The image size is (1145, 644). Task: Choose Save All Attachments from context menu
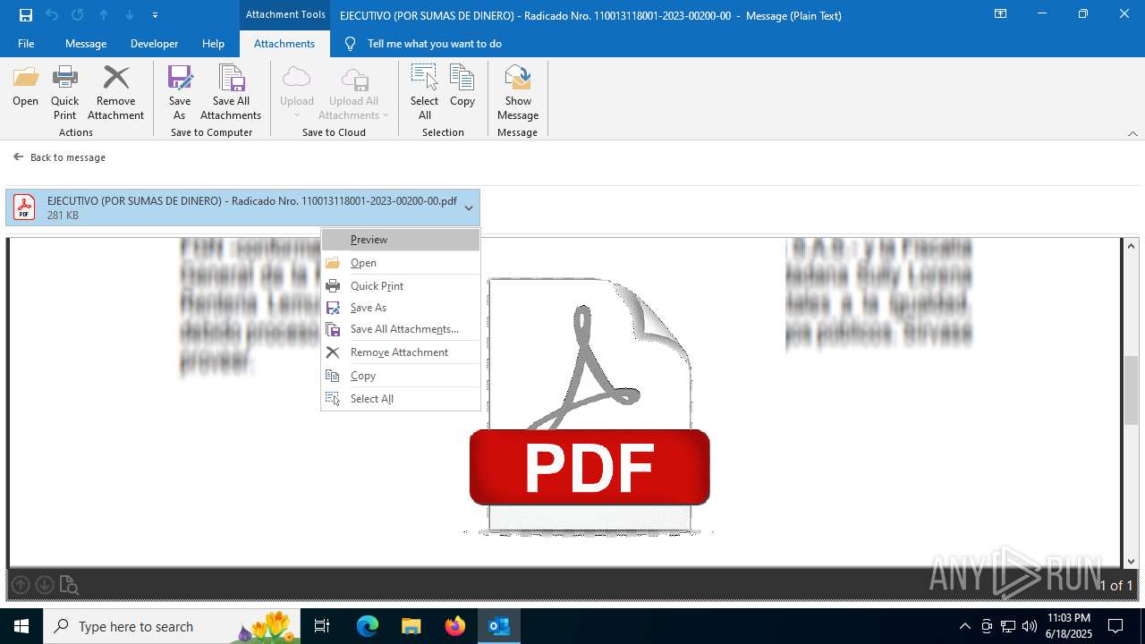pos(401,329)
